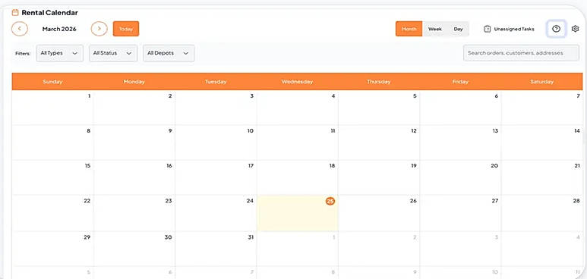
Task: Click the Monday column header
Action: [x=134, y=82]
